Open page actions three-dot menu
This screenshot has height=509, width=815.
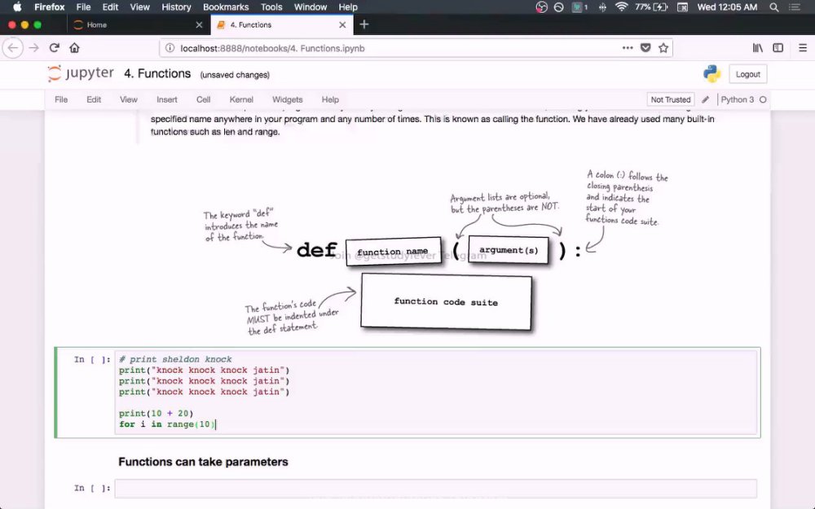628,48
